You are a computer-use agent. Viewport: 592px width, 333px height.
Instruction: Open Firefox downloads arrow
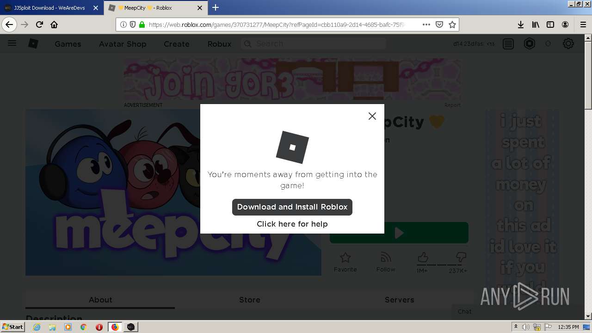521,25
